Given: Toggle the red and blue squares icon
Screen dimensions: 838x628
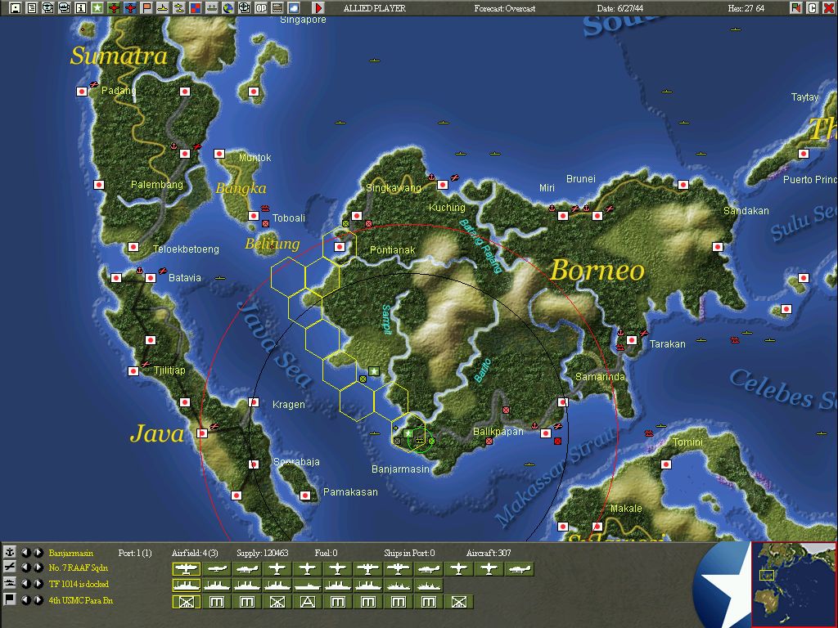Looking at the screenshot, I should click(195, 8).
